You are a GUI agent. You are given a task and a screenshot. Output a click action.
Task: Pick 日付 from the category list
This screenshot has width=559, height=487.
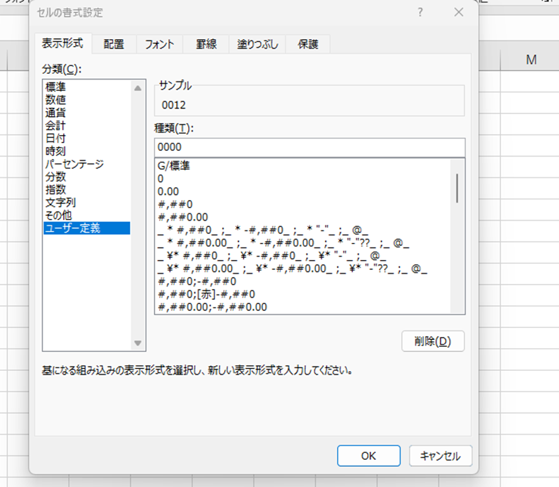(56, 138)
